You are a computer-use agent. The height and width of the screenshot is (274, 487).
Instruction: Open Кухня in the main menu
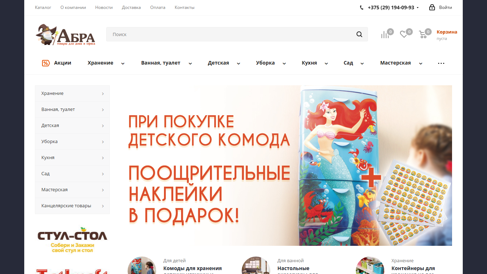309,63
